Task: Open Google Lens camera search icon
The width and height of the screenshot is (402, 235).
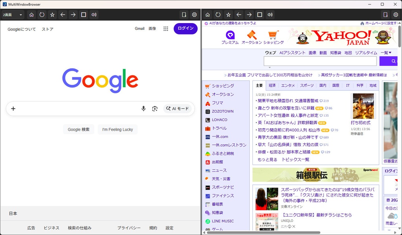Action: click(155, 108)
